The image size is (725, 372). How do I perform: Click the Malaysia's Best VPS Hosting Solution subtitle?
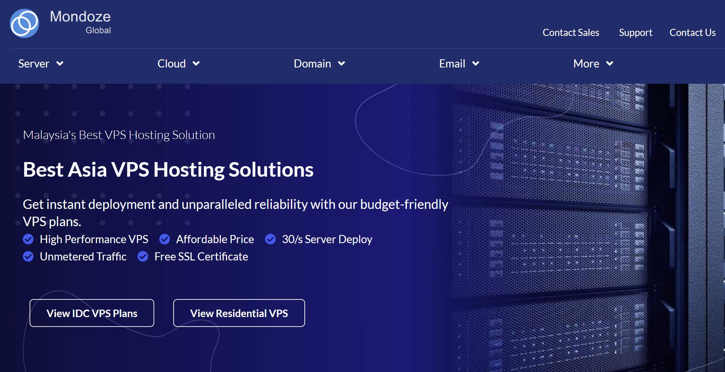tap(119, 135)
